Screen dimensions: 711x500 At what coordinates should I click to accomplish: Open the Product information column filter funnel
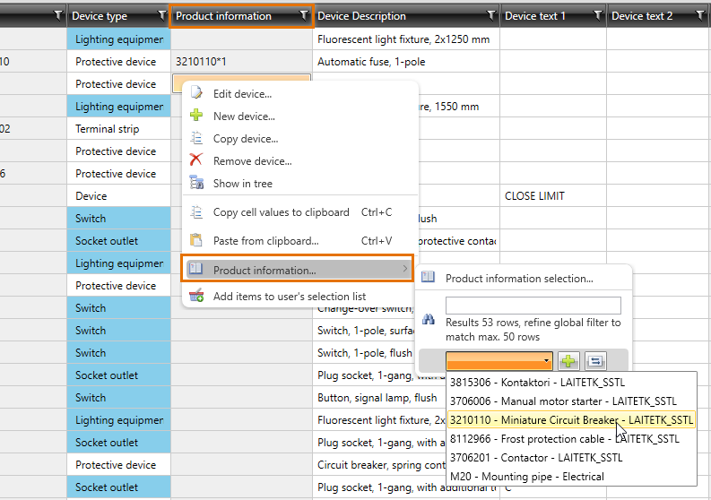(304, 15)
